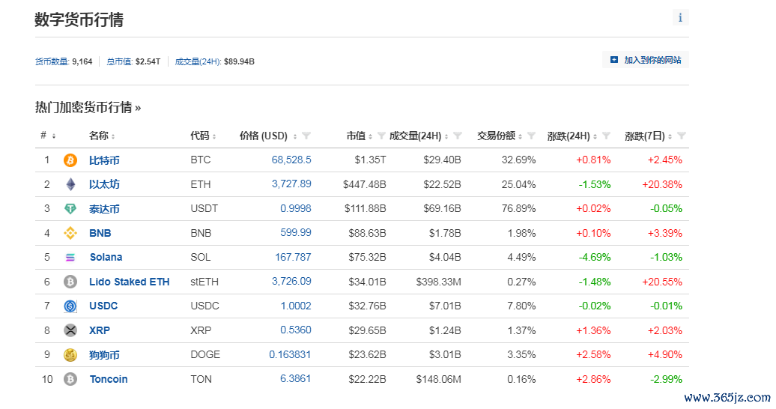The height and width of the screenshot is (409, 776).
Task: Sort by 代码 column arrows
Action: pos(213,136)
